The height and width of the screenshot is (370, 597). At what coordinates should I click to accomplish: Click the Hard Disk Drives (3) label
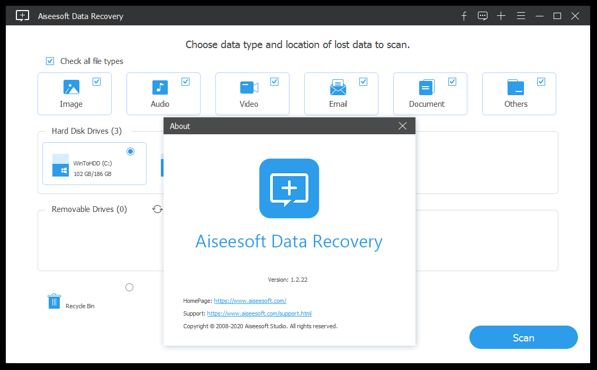click(x=87, y=131)
